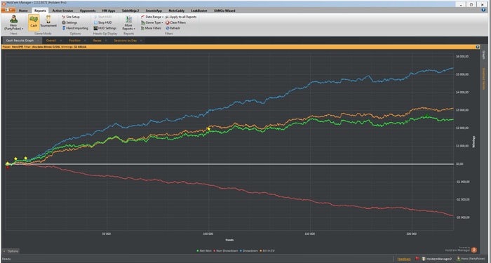Refresh the report data
The image size is (491, 263).
point(173,28)
